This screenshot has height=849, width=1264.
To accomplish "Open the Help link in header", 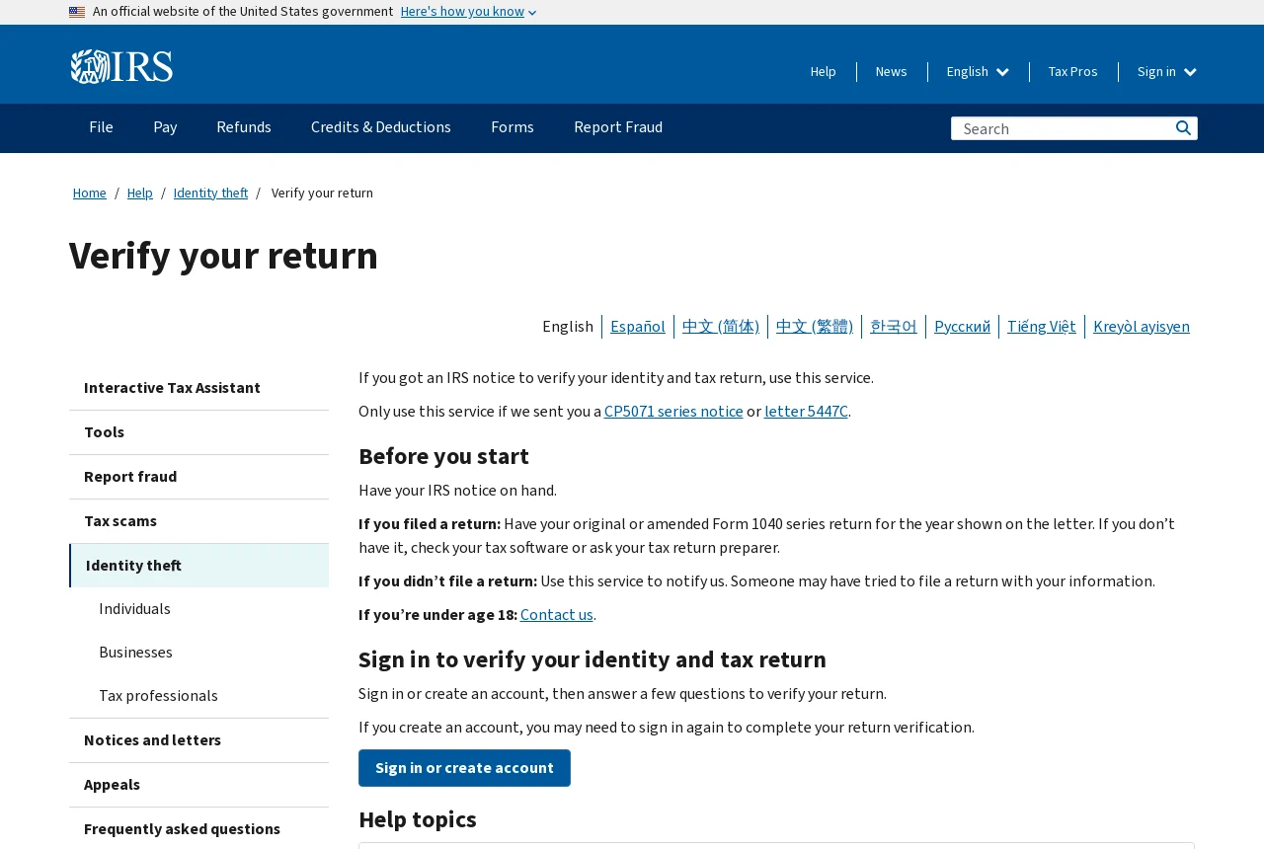I will (x=824, y=71).
